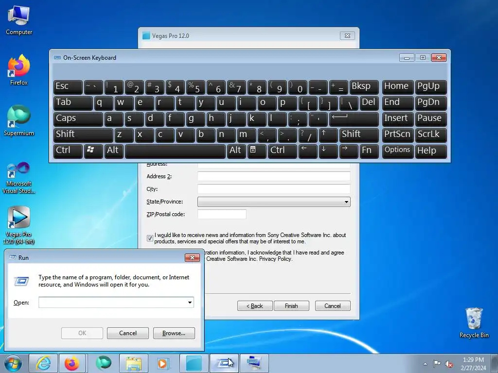Toggle the Insert key

(398, 119)
